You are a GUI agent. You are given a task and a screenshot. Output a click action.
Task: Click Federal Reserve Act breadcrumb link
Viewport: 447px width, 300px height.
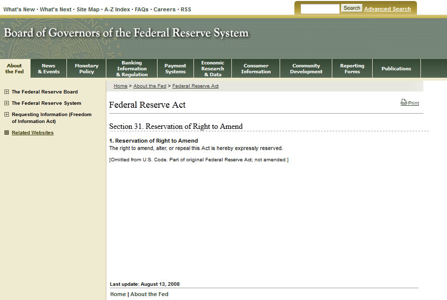195,86
